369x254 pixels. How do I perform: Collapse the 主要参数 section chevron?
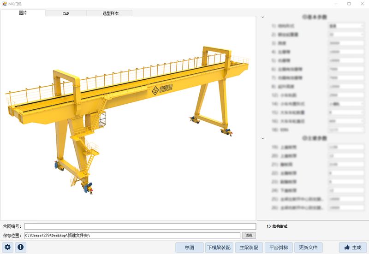pos(263,138)
